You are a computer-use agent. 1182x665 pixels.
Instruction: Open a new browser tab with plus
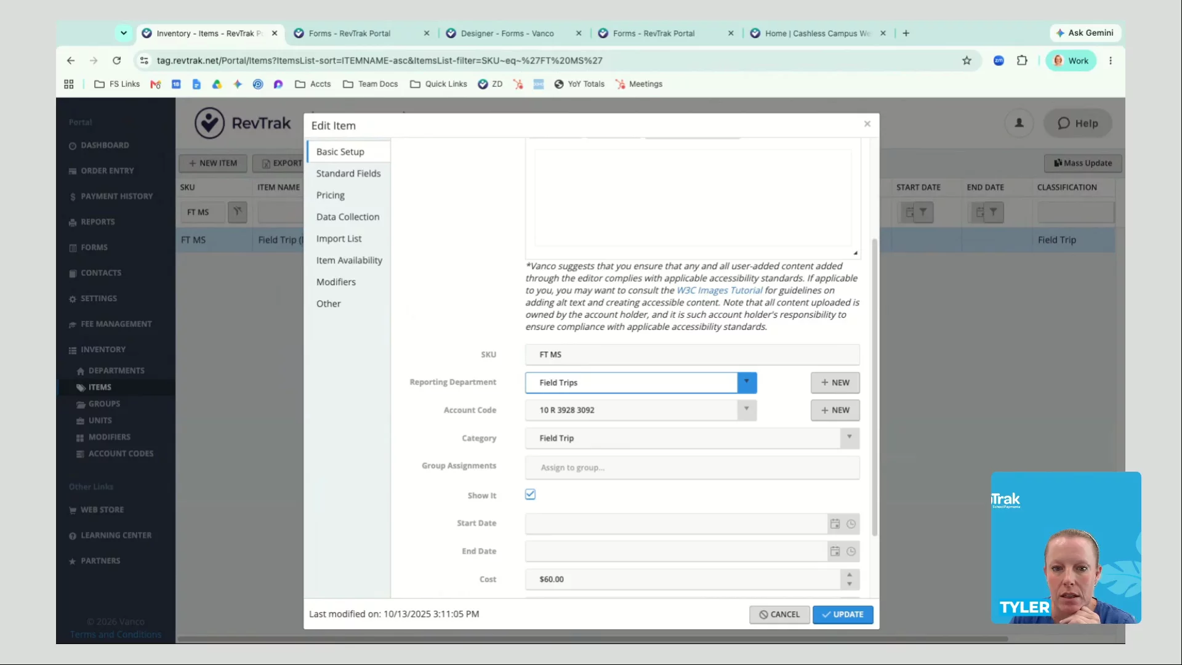(906, 33)
